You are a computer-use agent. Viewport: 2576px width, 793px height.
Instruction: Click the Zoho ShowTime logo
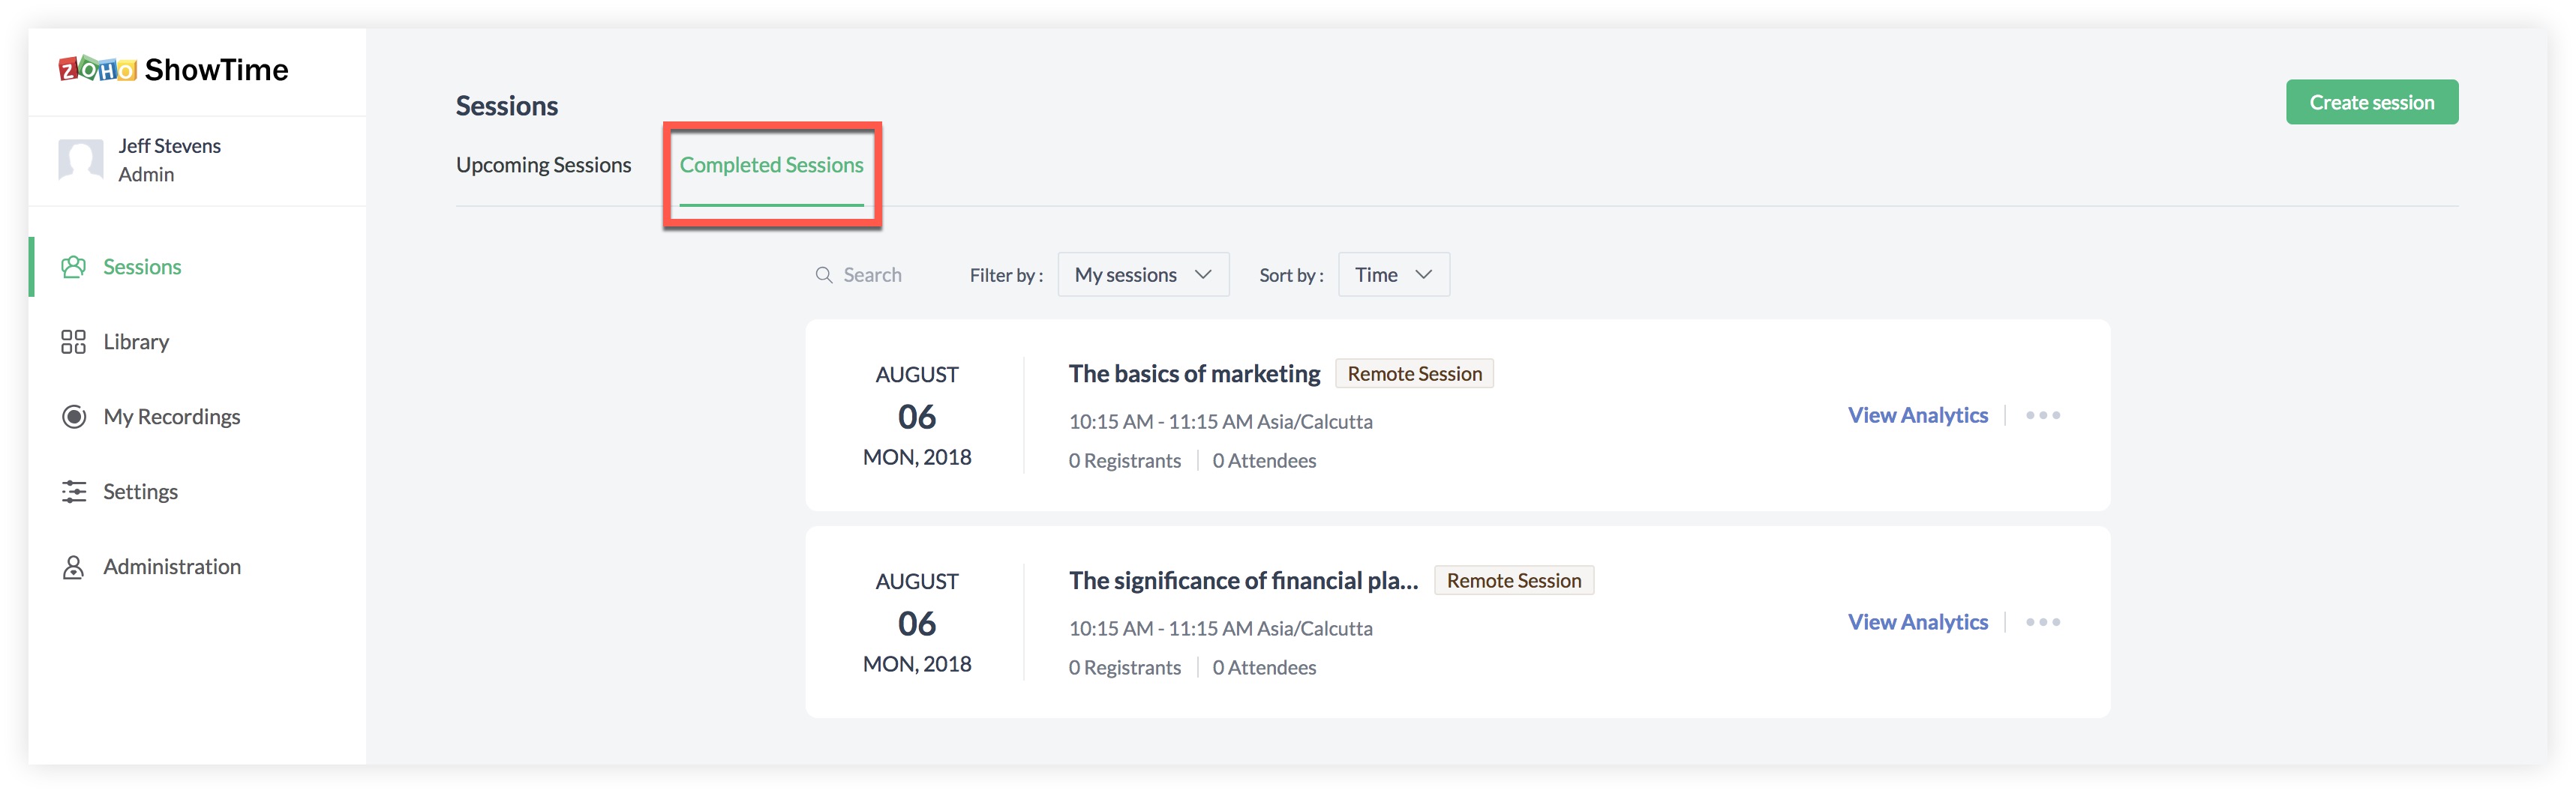173,70
